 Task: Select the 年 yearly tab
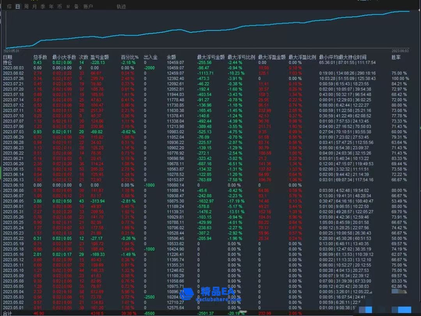(x=51, y=7)
